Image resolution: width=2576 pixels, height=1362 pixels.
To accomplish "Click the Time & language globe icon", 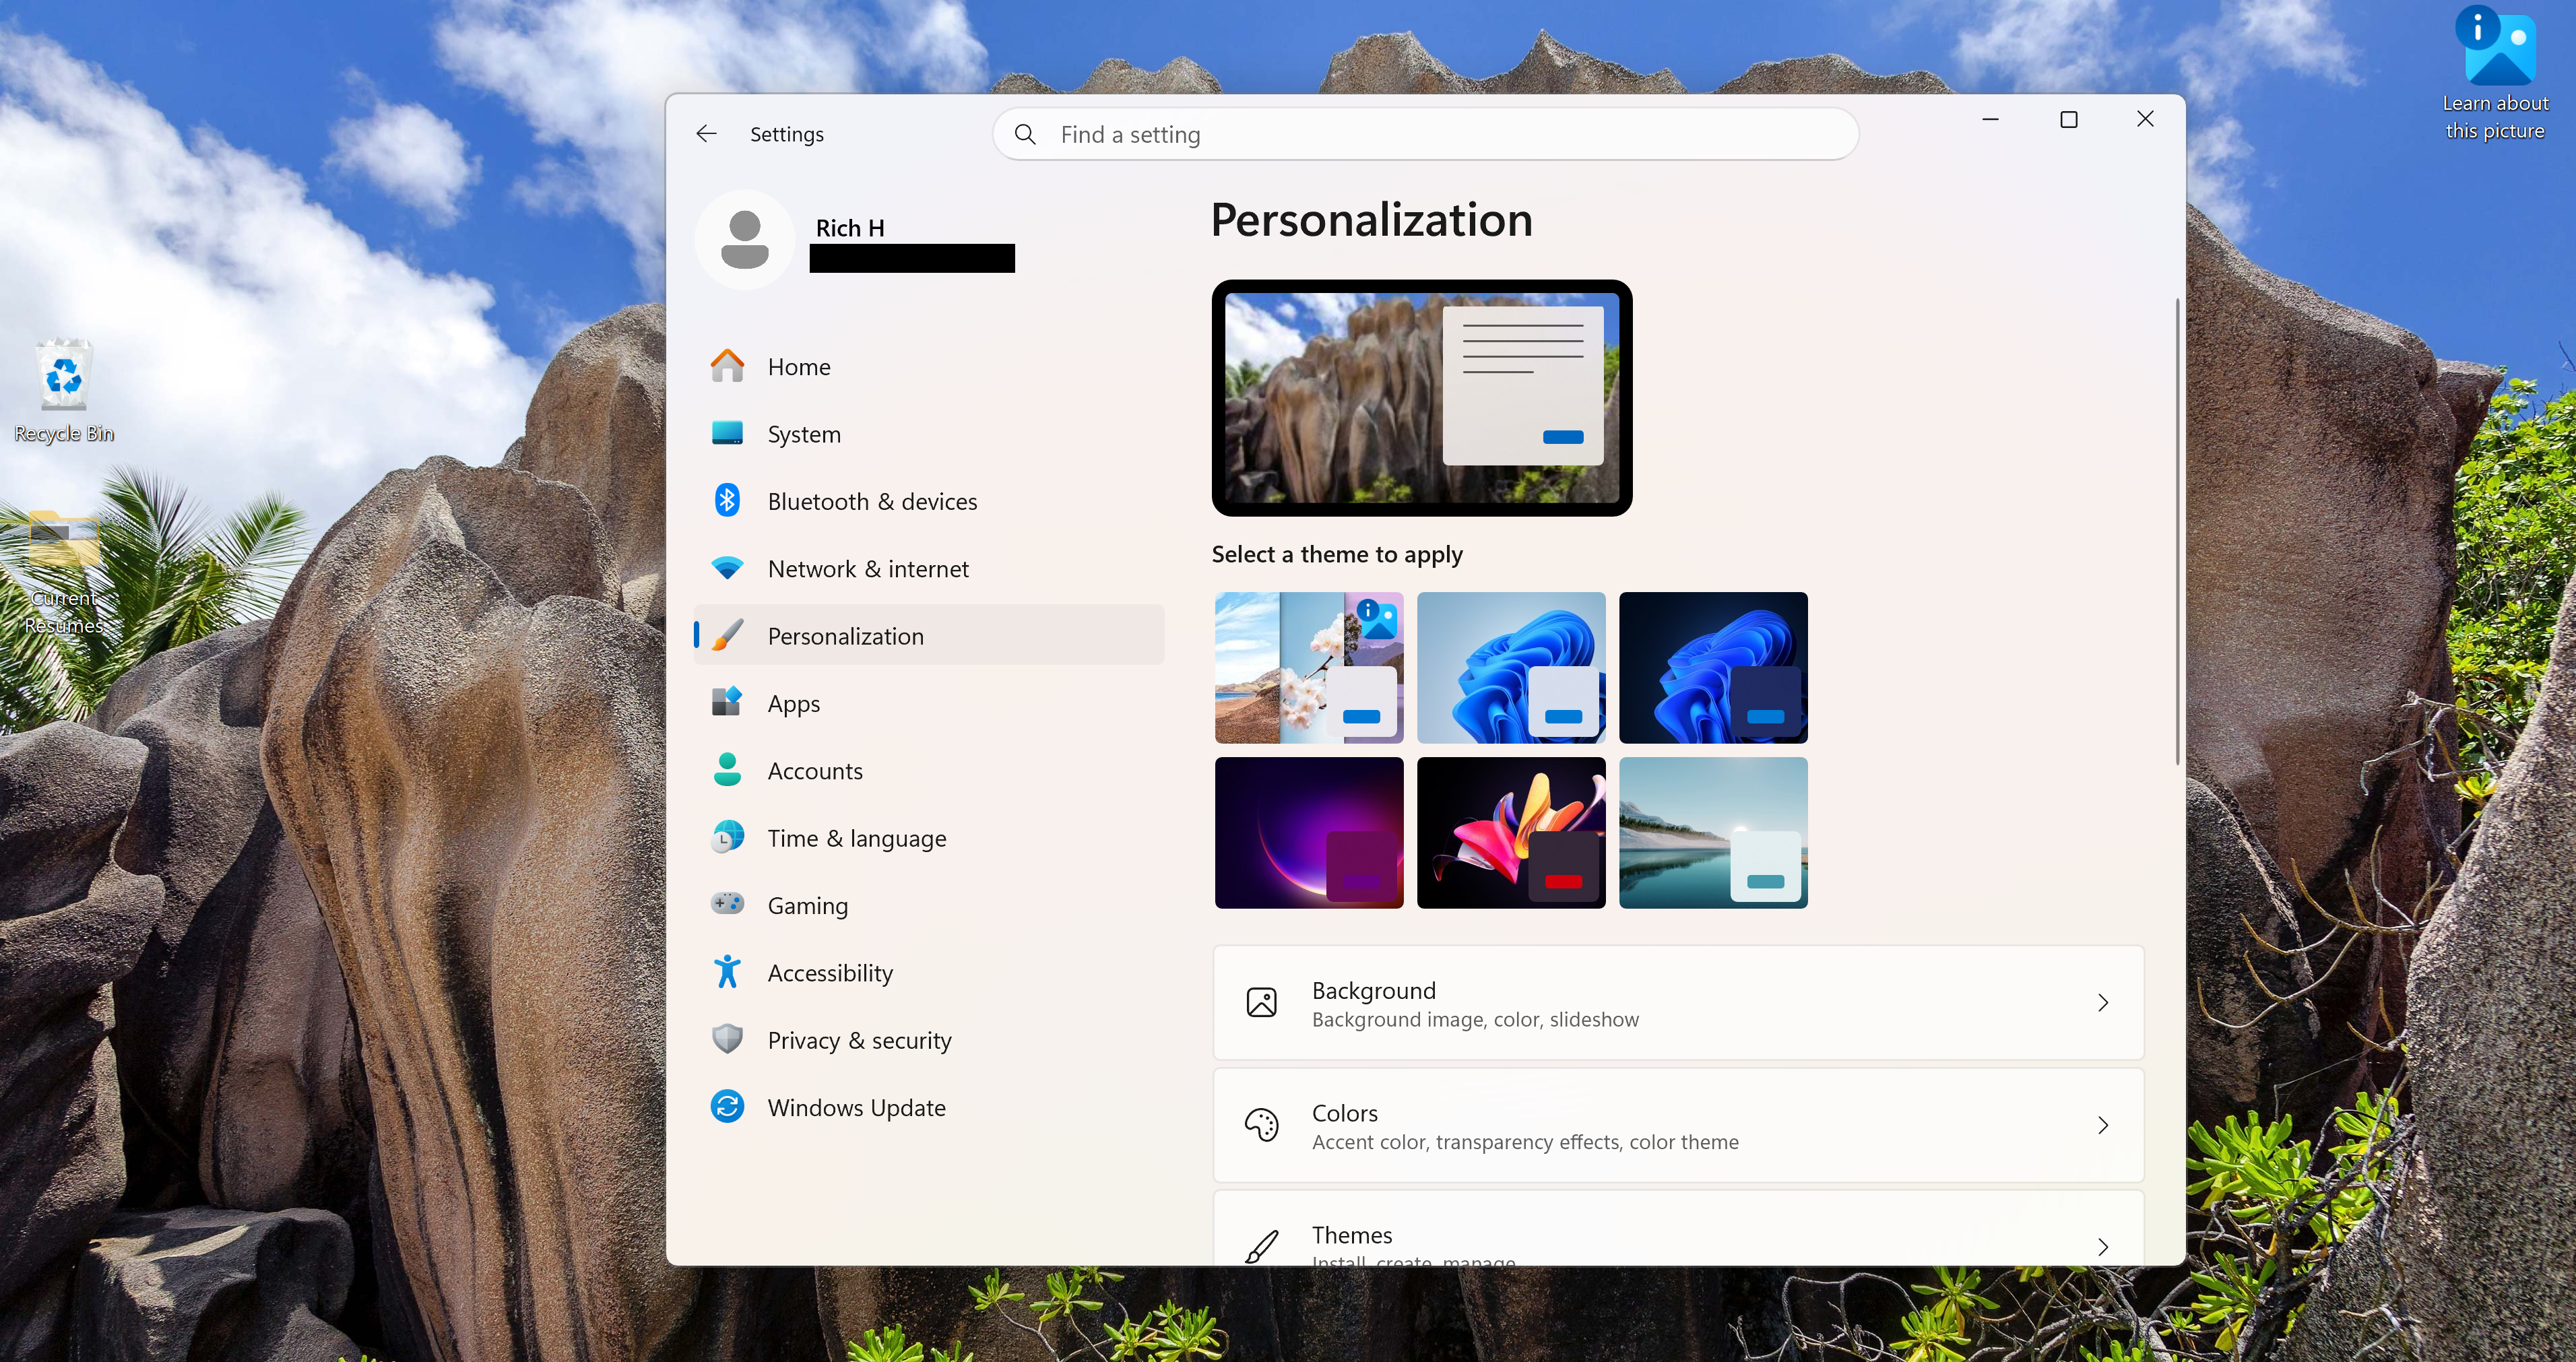I will pyautogui.click(x=727, y=837).
